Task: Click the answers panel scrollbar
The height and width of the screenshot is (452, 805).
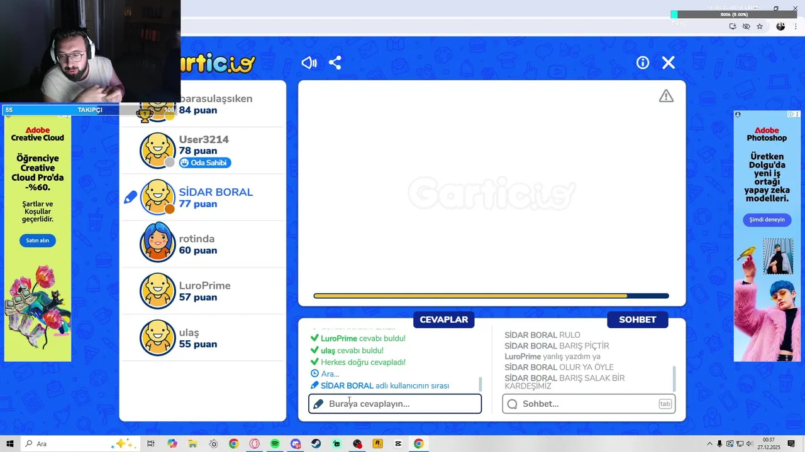Action: click(x=480, y=384)
